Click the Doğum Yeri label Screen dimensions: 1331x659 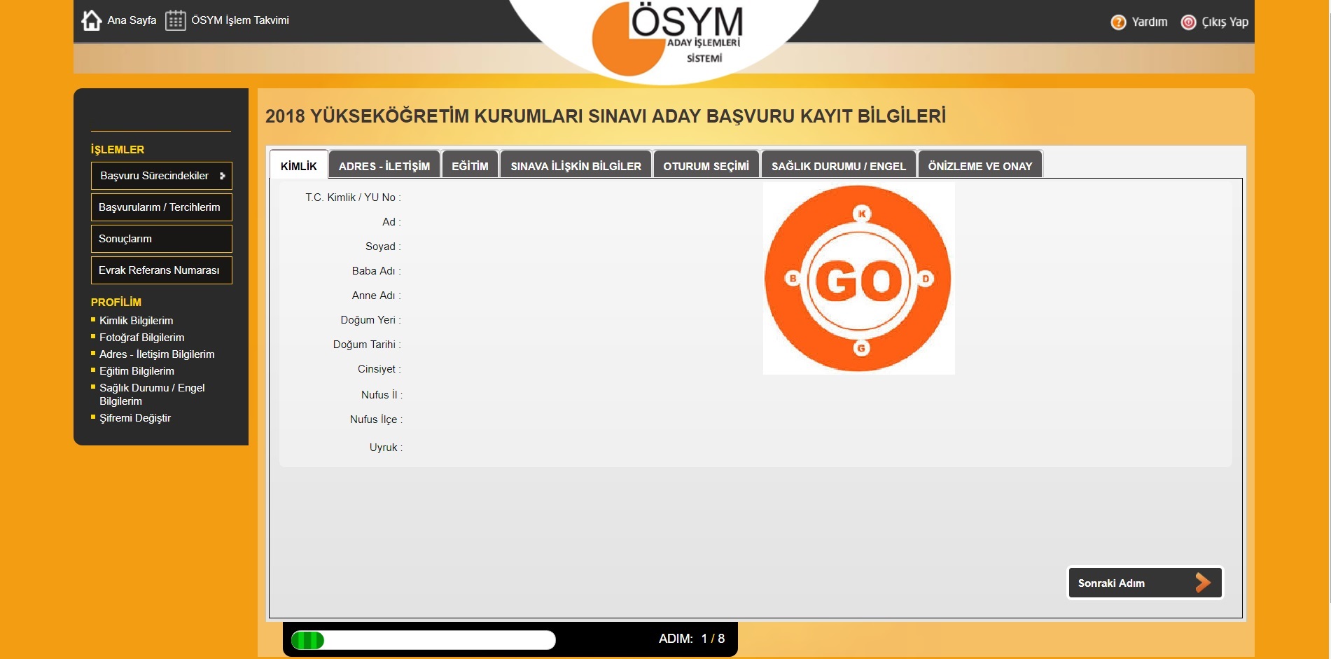pyautogui.click(x=370, y=320)
